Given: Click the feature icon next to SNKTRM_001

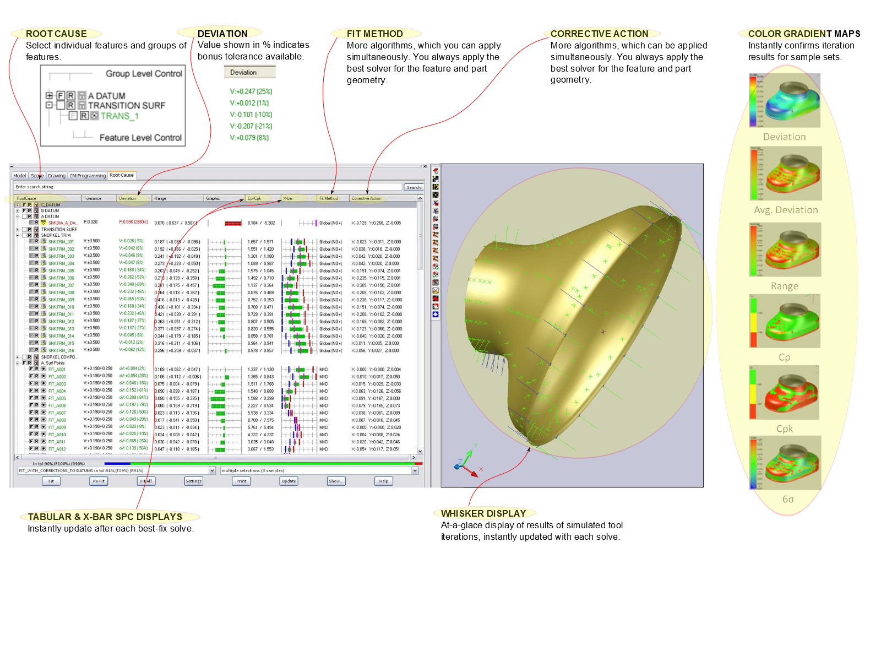Looking at the screenshot, I should [x=43, y=242].
